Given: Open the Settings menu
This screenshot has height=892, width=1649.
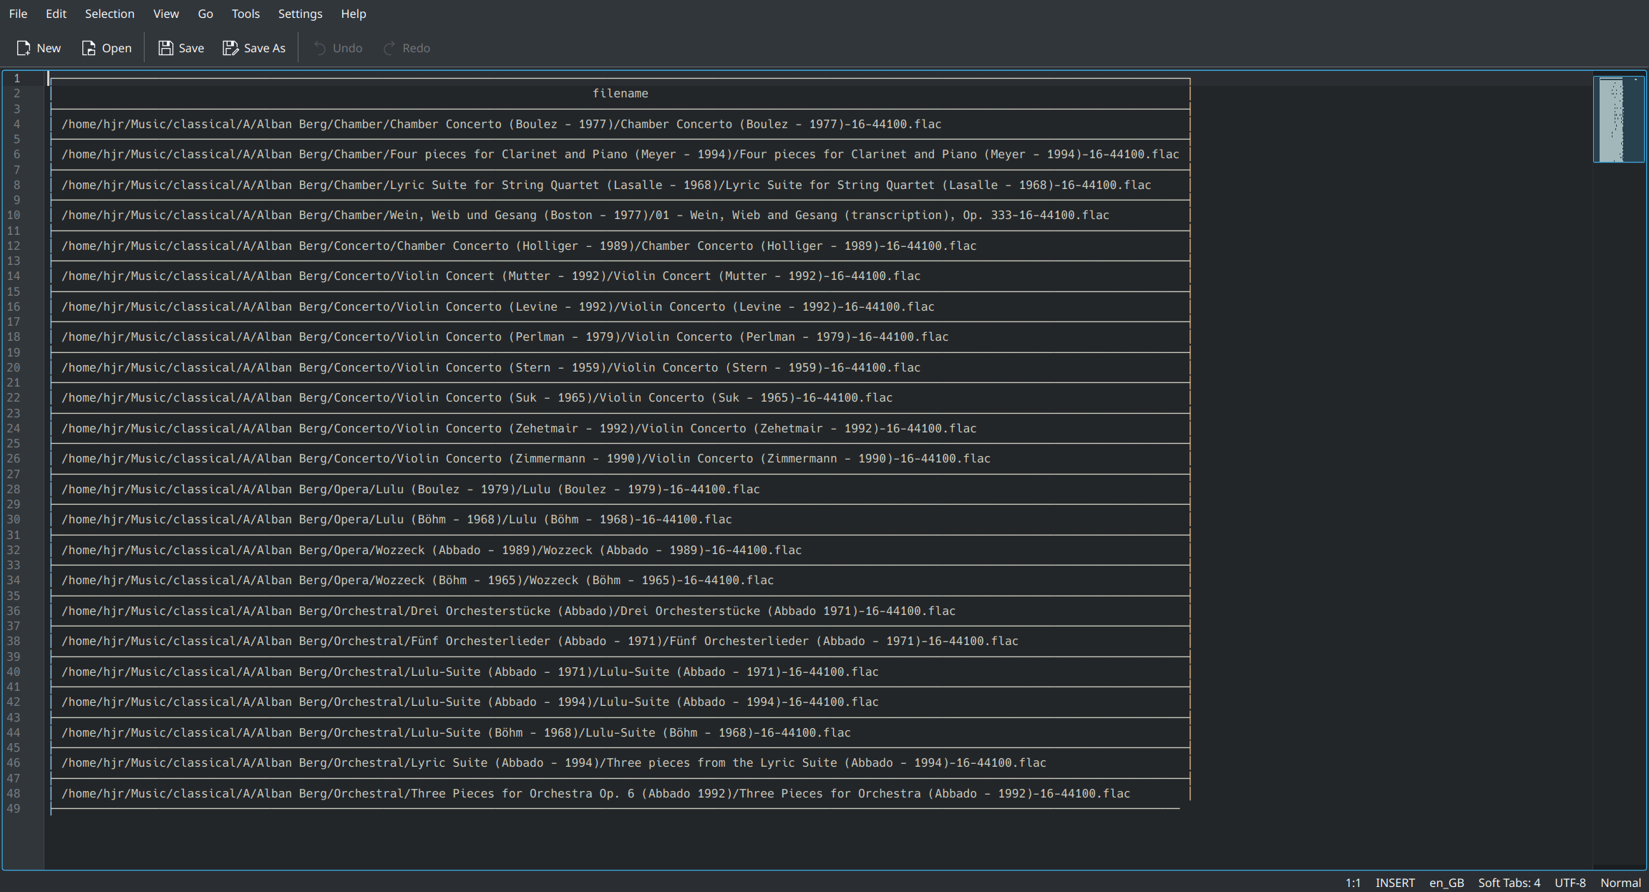Looking at the screenshot, I should [x=300, y=14].
